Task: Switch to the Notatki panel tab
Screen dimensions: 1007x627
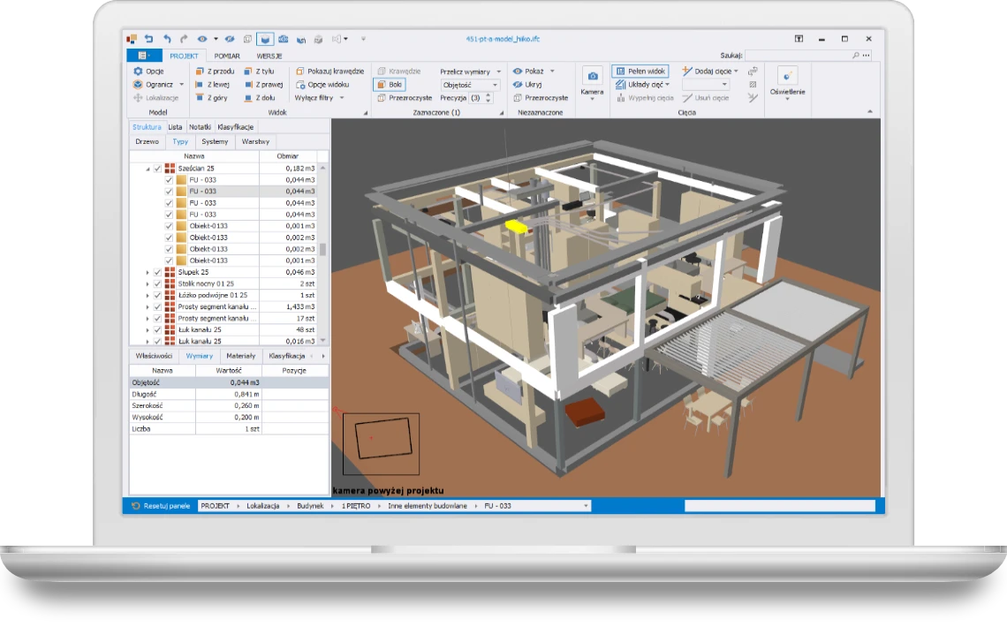Action: (200, 127)
